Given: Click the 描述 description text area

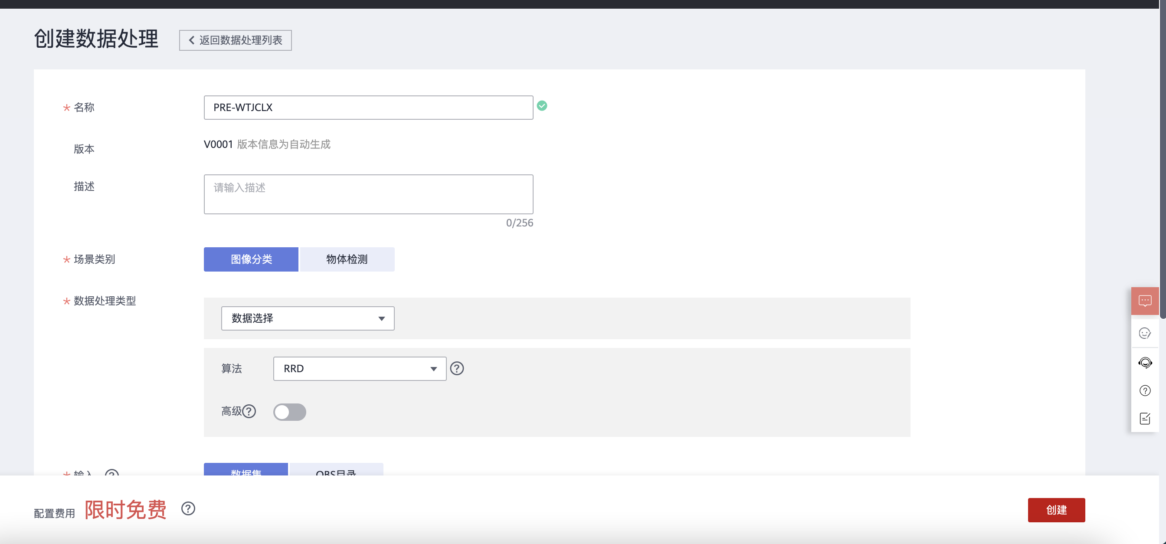Looking at the screenshot, I should point(368,194).
